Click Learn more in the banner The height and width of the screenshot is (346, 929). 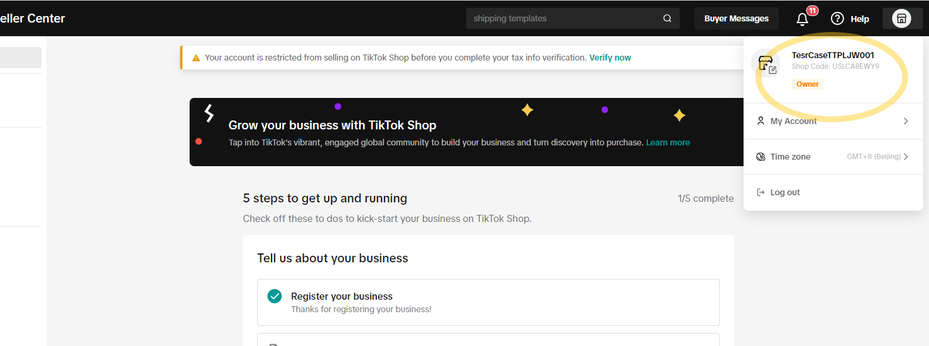tap(667, 142)
